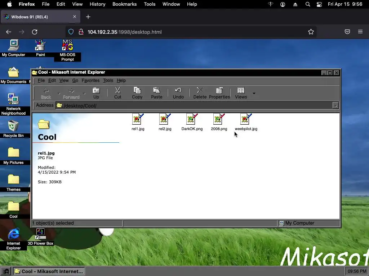Open Properties from the toolbar
The width and height of the screenshot is (369, 276).
click(x=219, y=93)
